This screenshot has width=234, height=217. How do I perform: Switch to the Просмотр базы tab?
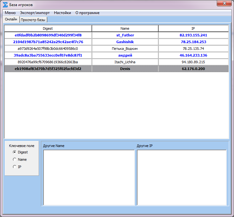(33, 20)
